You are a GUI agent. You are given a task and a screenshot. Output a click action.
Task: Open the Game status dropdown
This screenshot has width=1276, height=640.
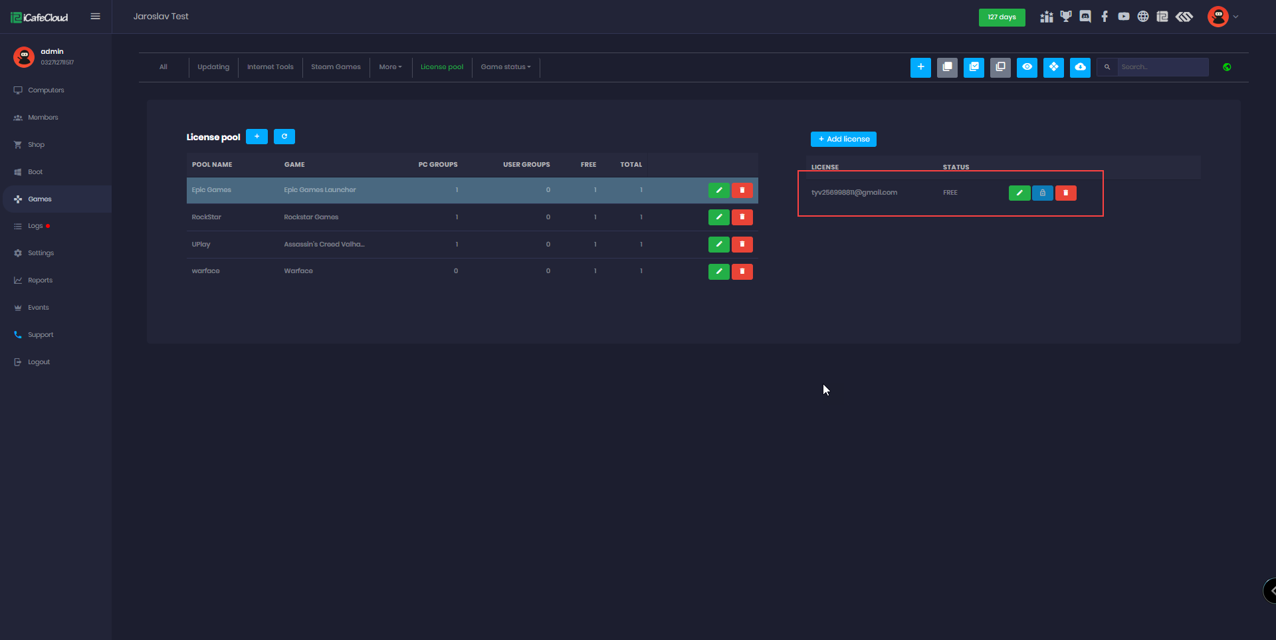coord(505,67)
